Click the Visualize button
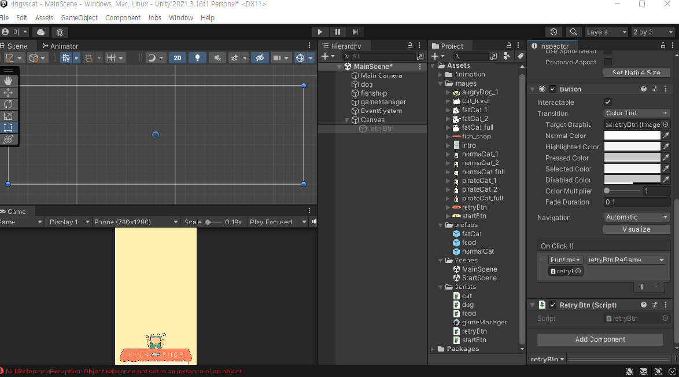This screenshot has width=679, height=377. pyautogui.click(x=637, y=229)
